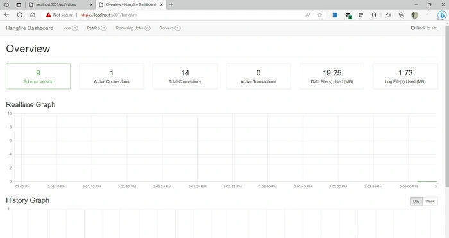The image size is (449, 238).
Task: Open the Favorites list icon
Action: [388, 15]
